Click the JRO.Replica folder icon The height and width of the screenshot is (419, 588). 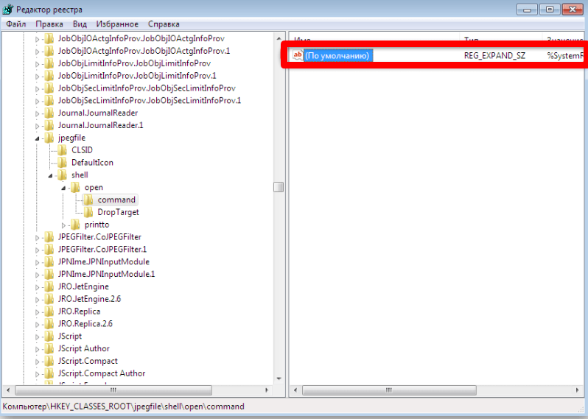click(x=49, y=311)
